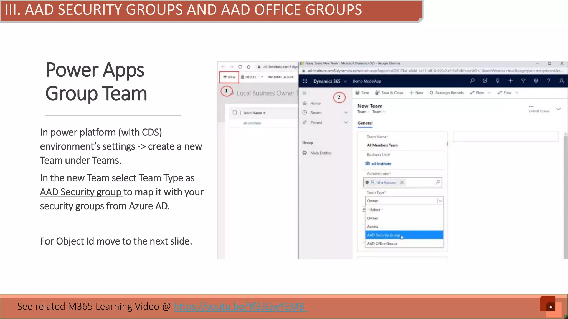Image resolution: width=568 pixels, height=319 pixels.
Task: Click the slide navigation play button
Action: (551, 307)
